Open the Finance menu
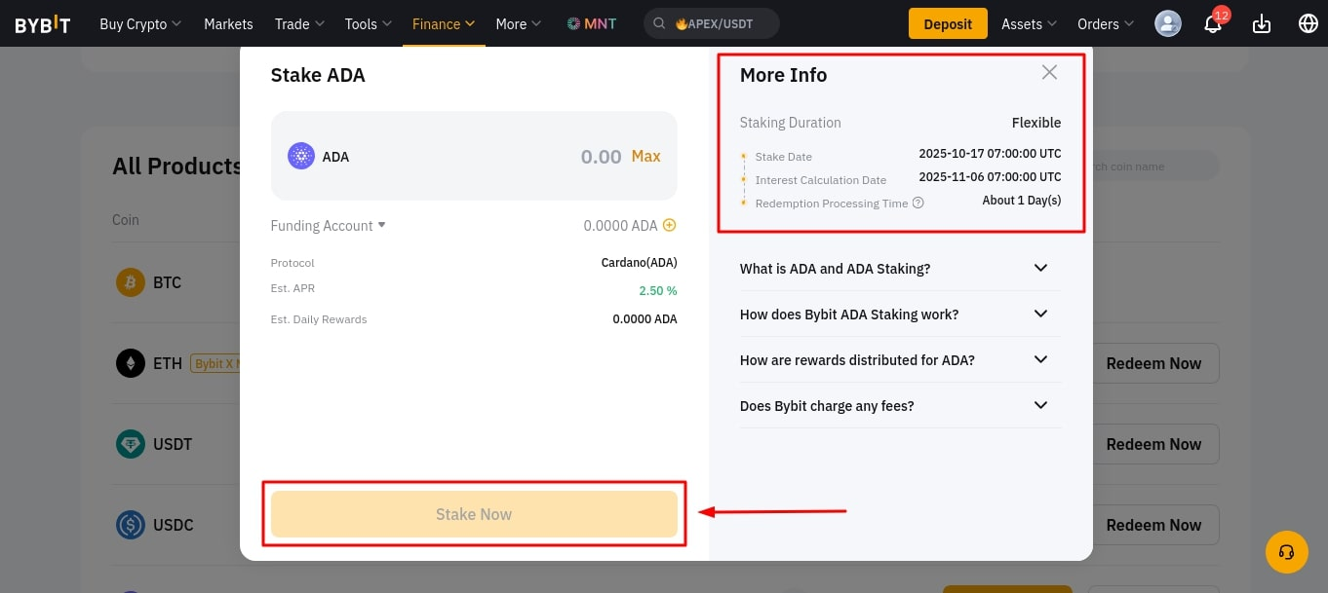The image size is (1328, 593). tap(444, 24)
